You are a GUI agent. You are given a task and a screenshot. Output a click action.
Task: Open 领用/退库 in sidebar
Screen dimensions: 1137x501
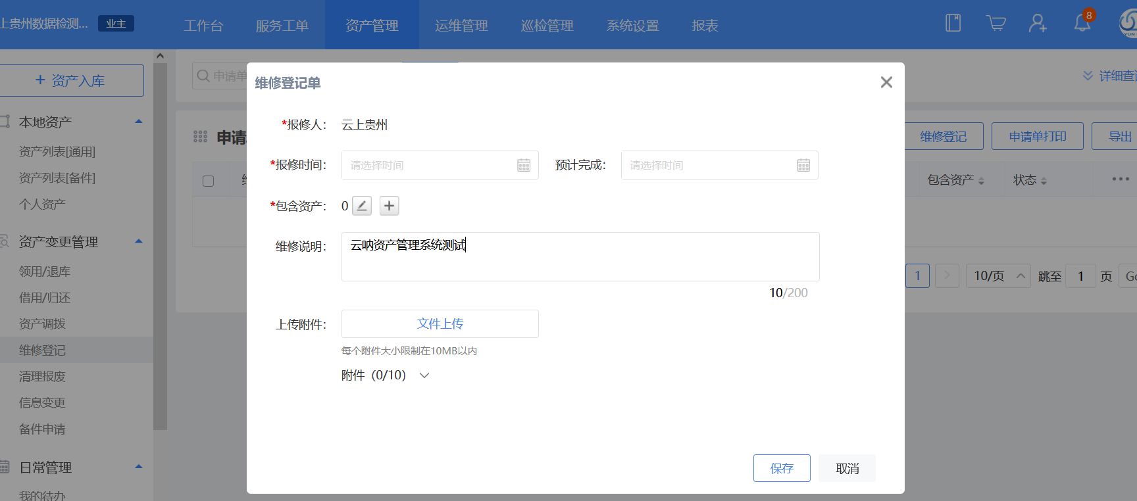(45, 272)
